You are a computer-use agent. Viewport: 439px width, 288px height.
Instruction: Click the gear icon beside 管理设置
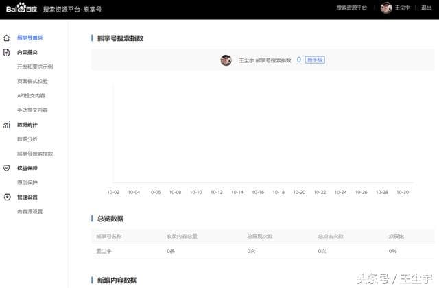tap(7, 197)
